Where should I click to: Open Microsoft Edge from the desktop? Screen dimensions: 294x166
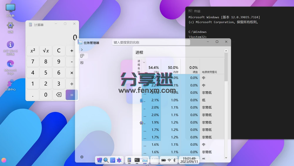[x=11, y=66]
